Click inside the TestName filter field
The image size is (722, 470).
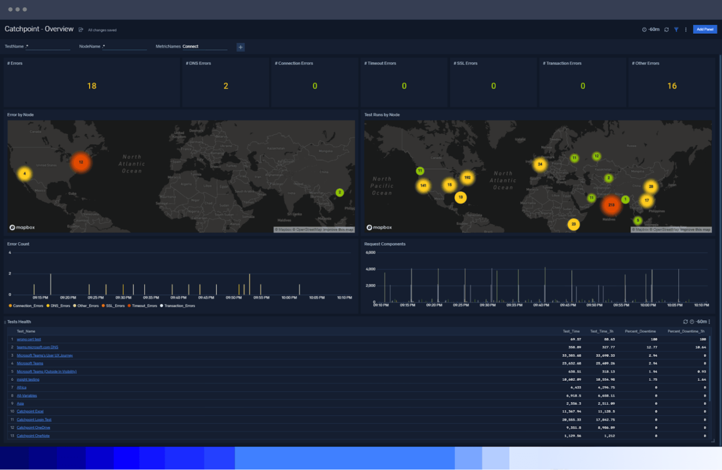47,46
